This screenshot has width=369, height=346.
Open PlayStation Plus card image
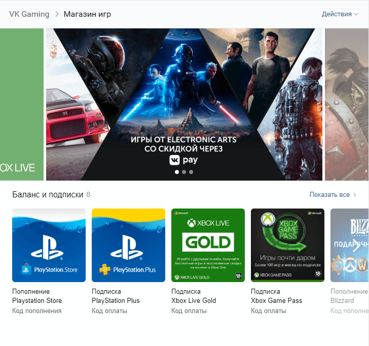129,245
